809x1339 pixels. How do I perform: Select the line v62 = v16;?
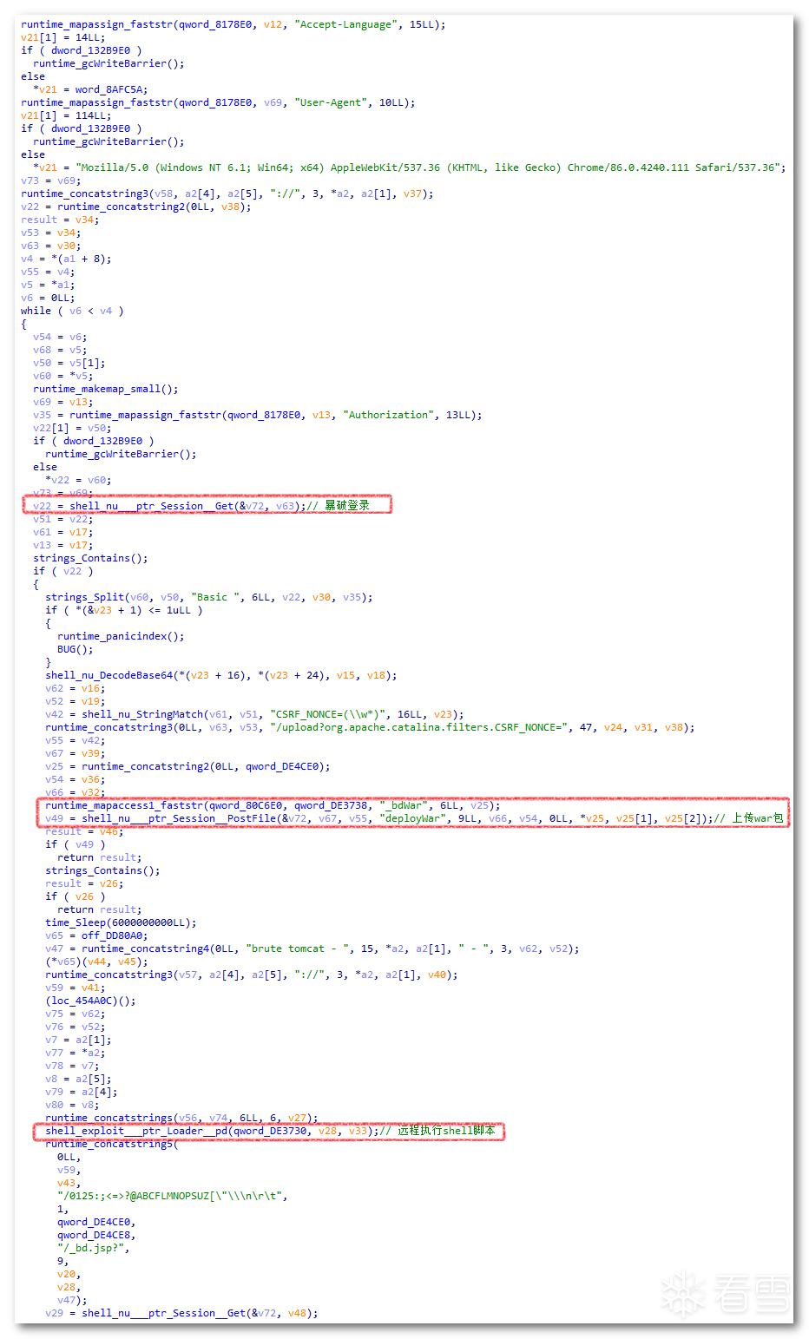coord(76,688)
